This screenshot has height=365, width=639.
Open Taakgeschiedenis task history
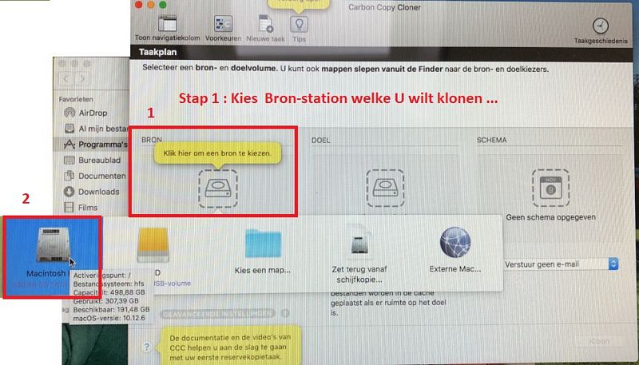(601, 31)
